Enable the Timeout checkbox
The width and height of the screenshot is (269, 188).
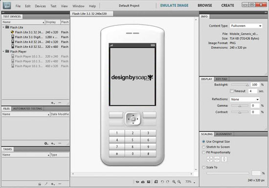(232, 91)
